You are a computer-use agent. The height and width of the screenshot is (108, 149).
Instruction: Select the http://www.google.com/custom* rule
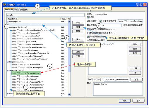coord(26,36)
